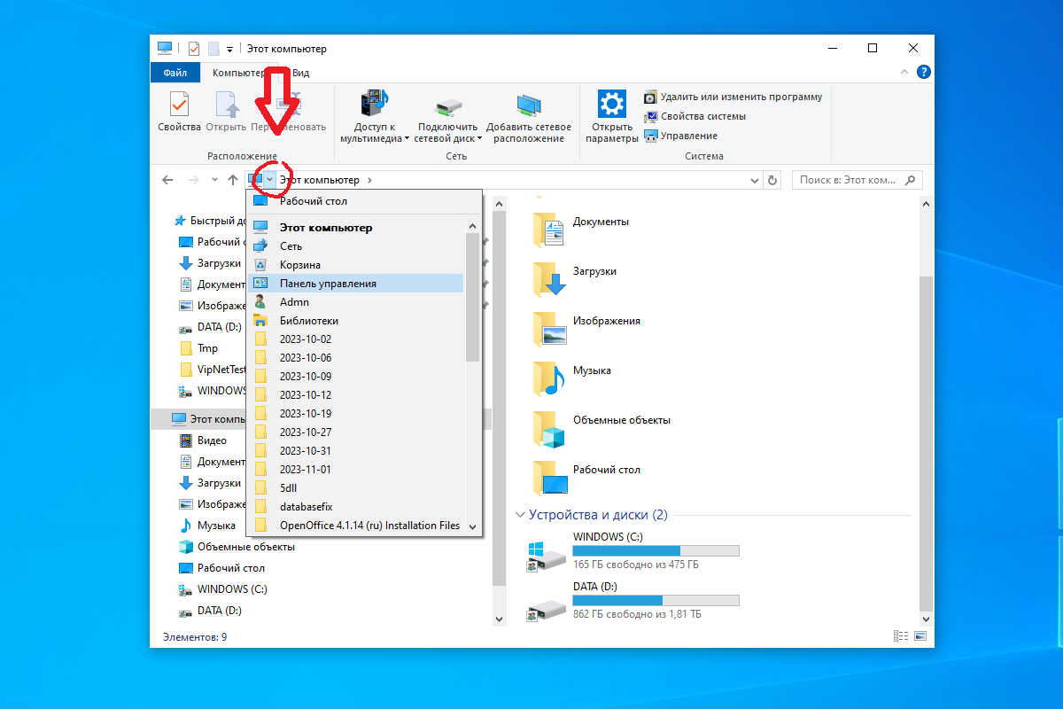This screenshot has height=709, width=1063.
Task: Open the recent locations dropdown arrow
Action: coord(215,180)
